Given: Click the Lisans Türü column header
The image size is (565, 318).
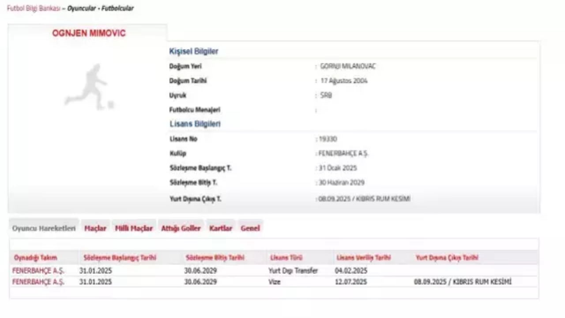Looking at the screenshot, I should [x=286, y=257].
